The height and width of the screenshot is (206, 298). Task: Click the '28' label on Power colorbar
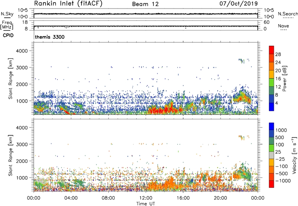pos(278,54)
